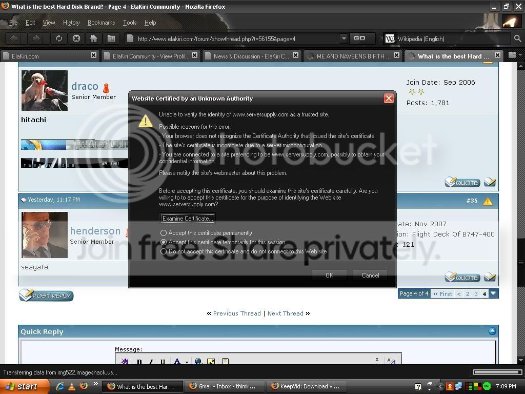The height and width of the screenshot is (394, 525).
Task: Open Gmail Inbox taskbar window
Action: (225, 386)
